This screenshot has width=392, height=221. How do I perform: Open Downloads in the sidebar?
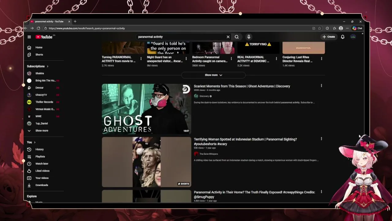point(41,185)
